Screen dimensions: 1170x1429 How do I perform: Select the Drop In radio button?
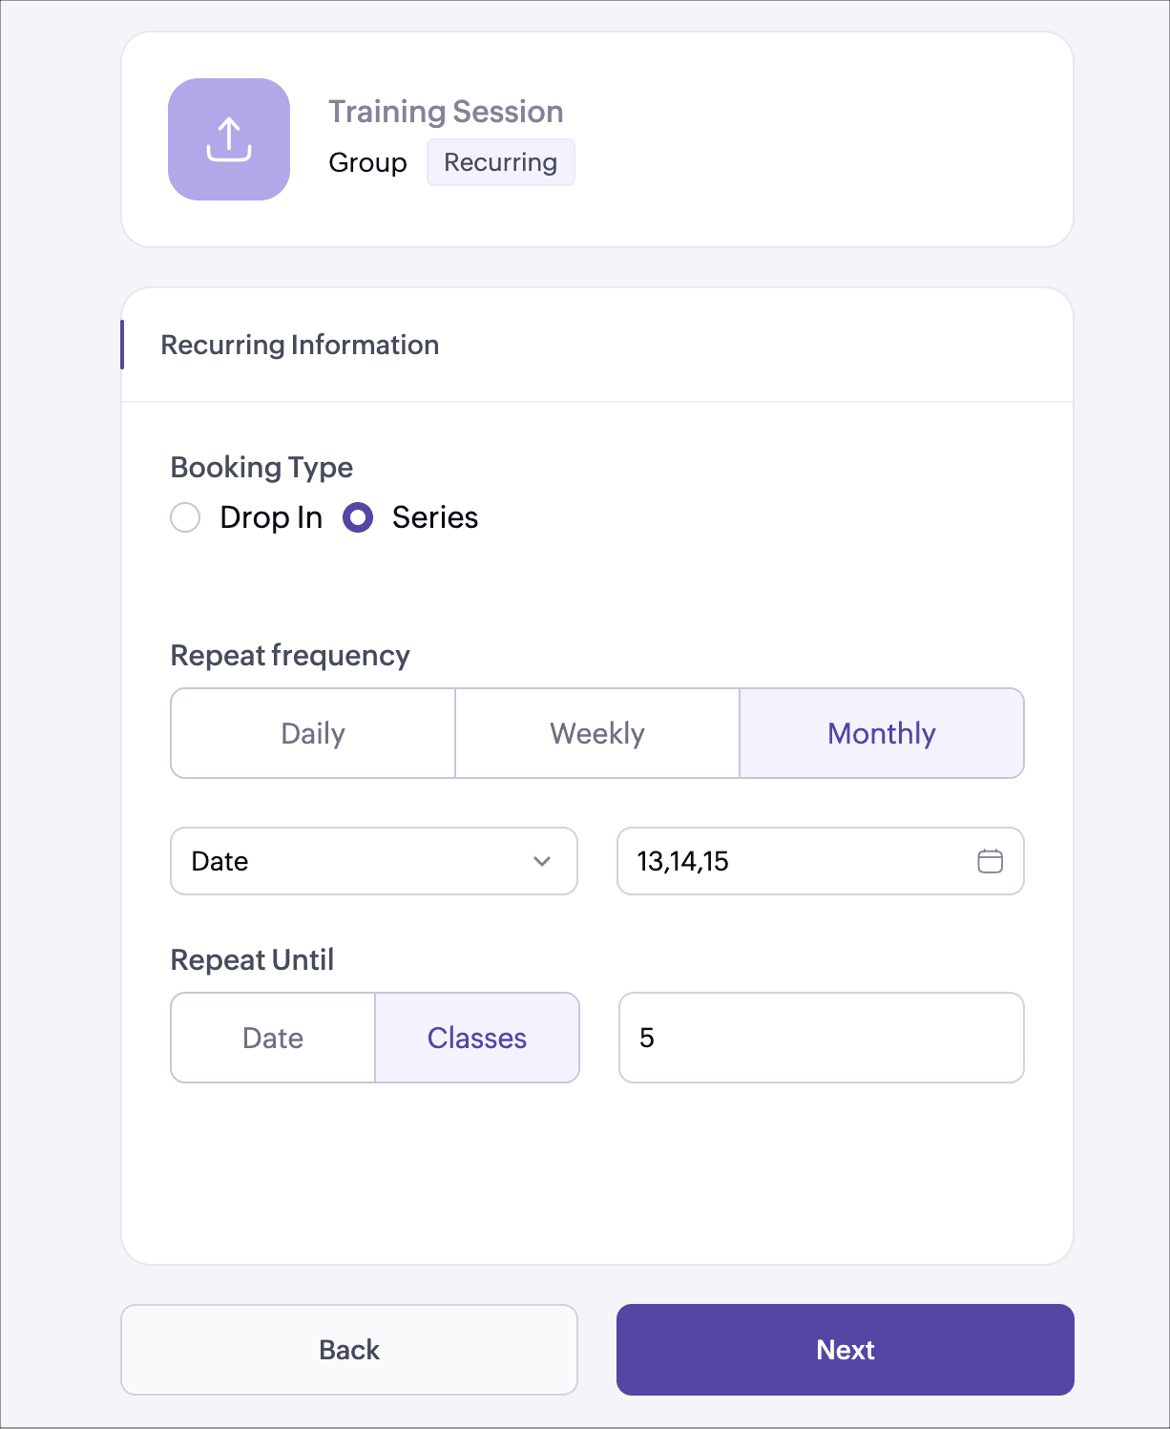(185, 517)
